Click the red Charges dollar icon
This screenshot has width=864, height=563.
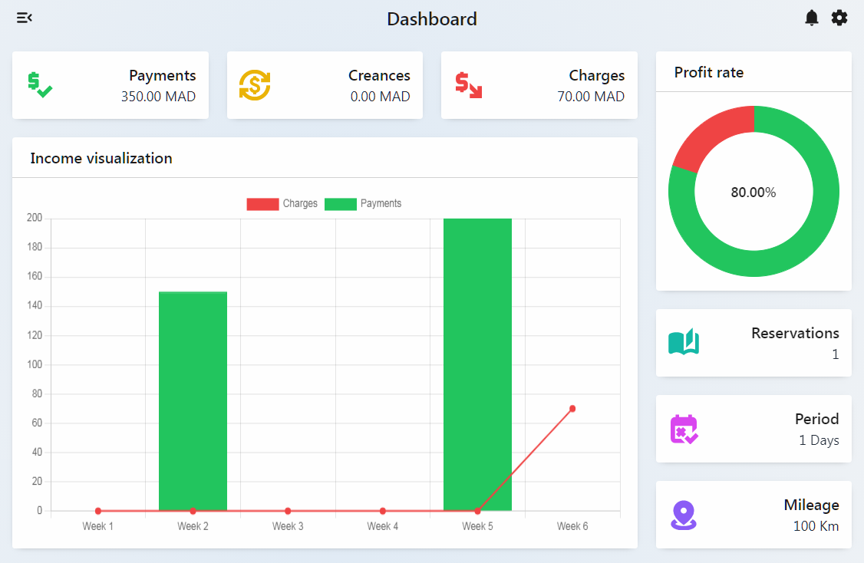coord(468,85)
